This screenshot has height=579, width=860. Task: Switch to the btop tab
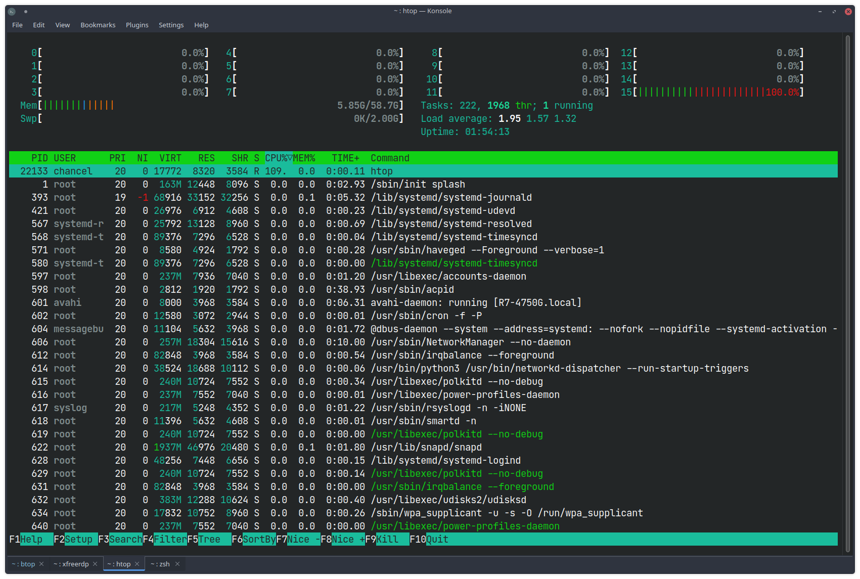click(24, 564)
